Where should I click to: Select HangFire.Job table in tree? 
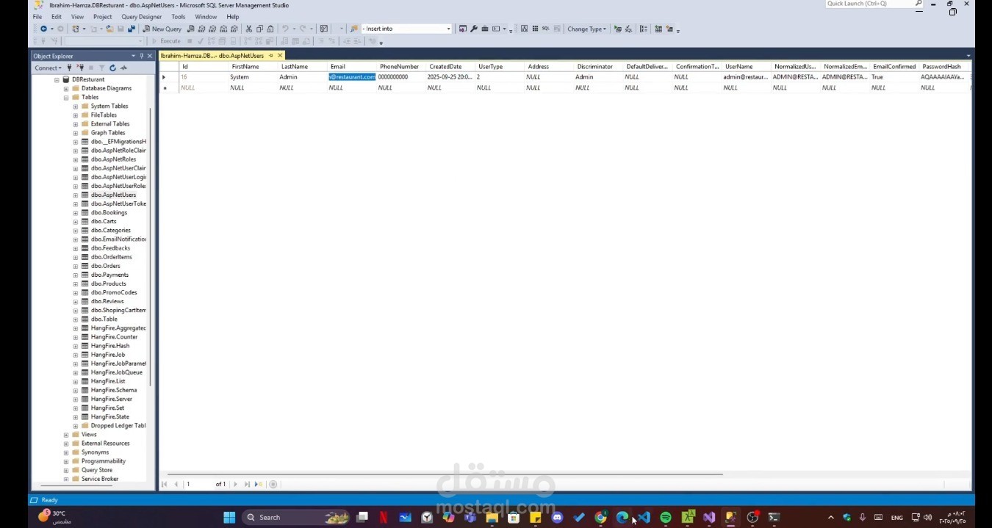point(108,355)
